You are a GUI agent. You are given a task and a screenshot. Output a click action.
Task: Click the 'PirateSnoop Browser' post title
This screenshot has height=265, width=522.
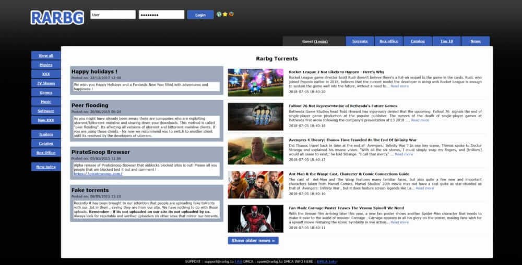coord(101,152)
